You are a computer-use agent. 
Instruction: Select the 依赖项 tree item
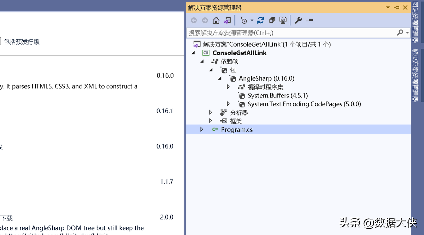230,61
